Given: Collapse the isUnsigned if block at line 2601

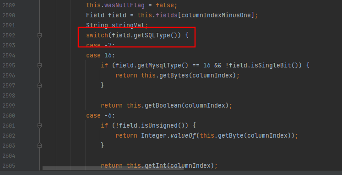Looking at the screenshot, I should click(39, 125).
